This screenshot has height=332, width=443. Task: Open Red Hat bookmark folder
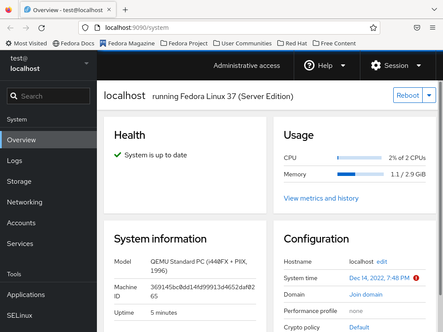[x=292, y=43]
